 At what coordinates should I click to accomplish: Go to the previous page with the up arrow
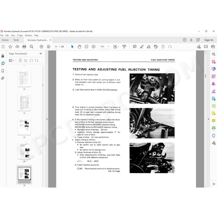tap(41, 46)
